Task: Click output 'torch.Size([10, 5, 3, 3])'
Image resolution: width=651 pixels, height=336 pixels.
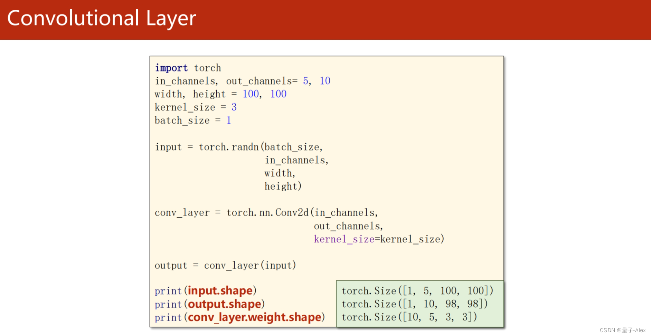Action: [409, 317]
